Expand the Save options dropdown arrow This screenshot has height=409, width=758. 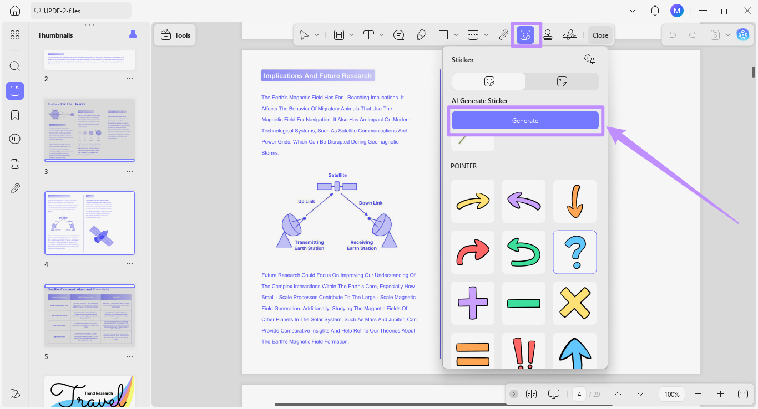[728, 35]
